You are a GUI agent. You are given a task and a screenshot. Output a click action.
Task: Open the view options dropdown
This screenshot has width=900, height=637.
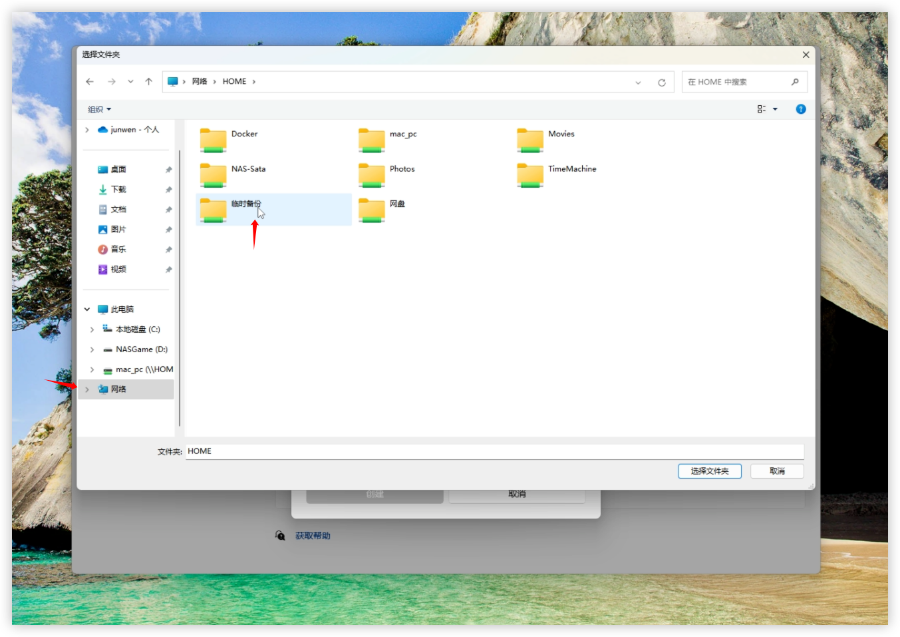[775, 109]
